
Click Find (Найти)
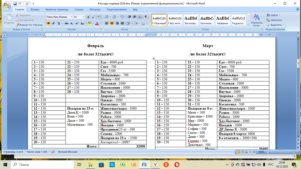(x=274, y=15)
